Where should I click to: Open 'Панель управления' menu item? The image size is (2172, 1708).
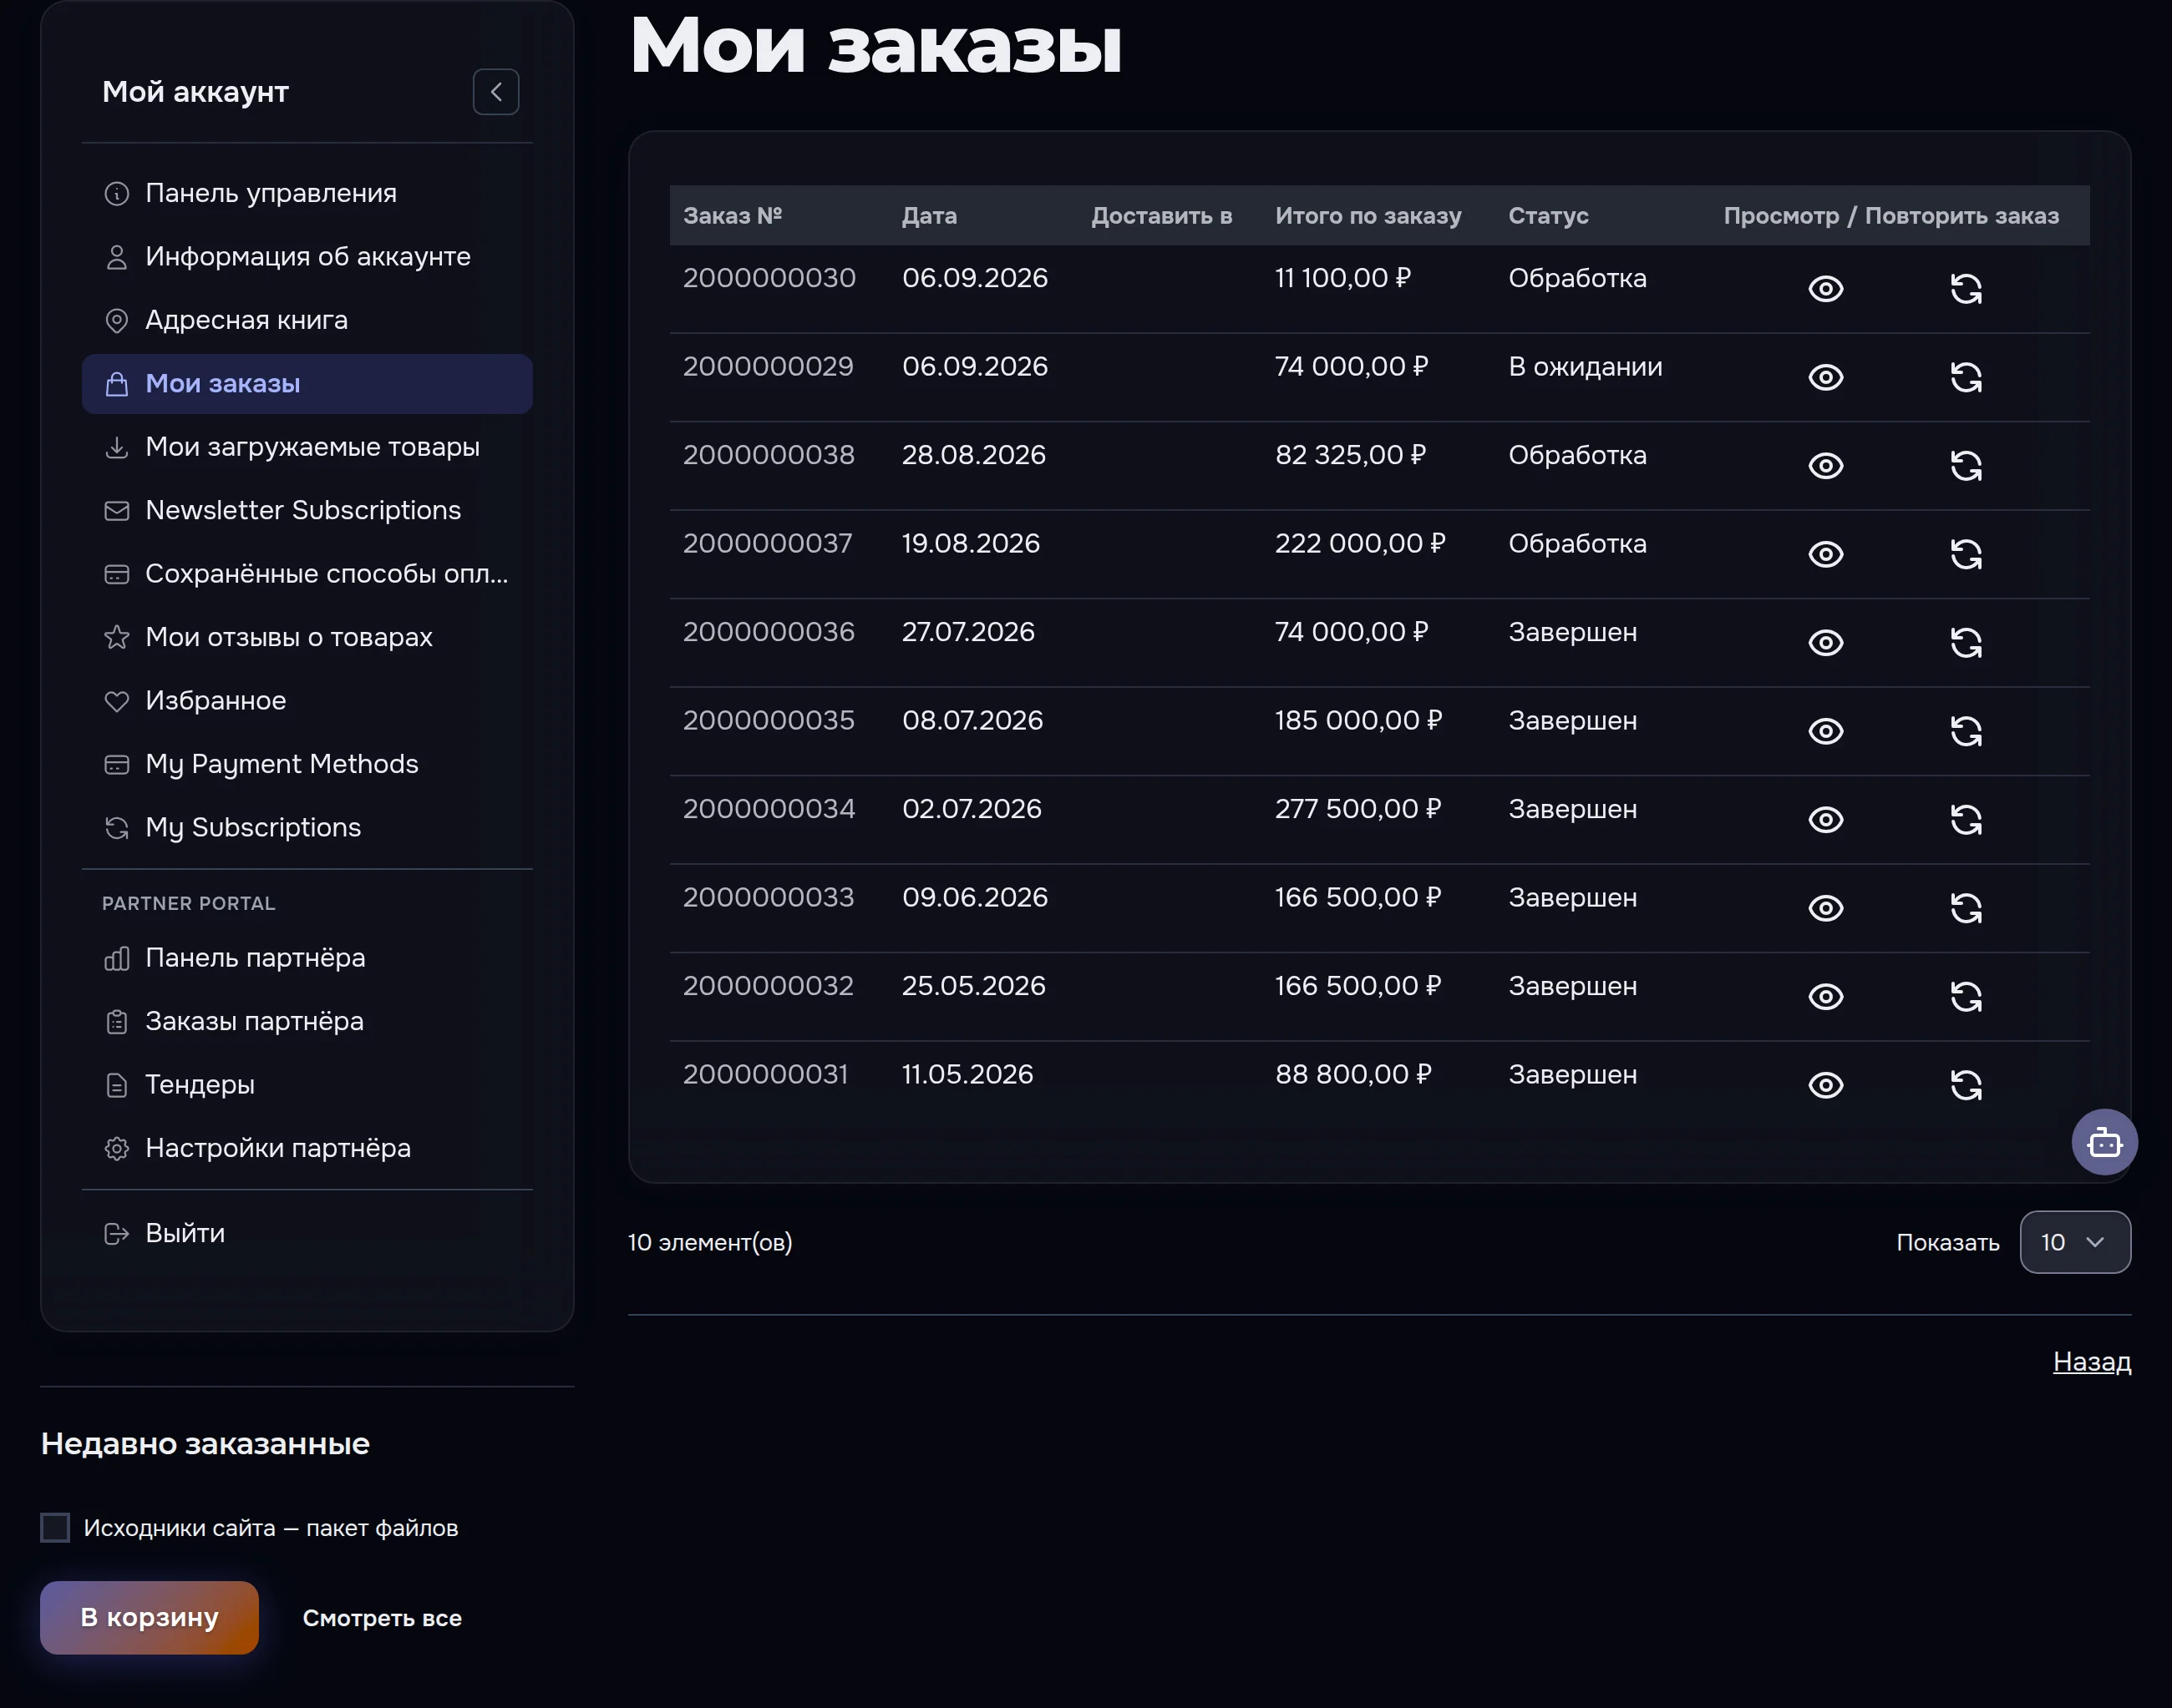(x=307, y=193)
